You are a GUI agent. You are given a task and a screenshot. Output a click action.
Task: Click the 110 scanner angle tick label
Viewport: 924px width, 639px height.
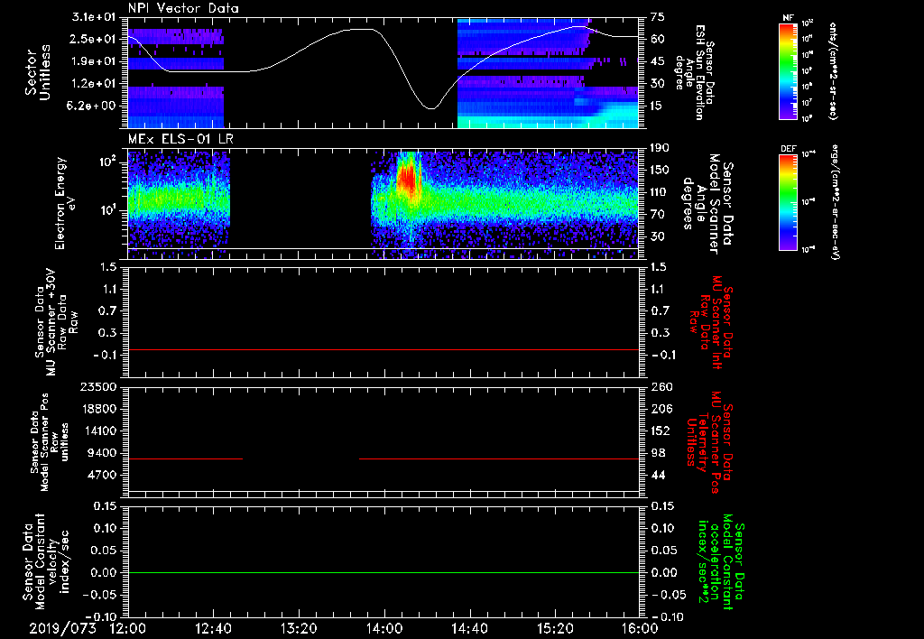[x=661, y=192]
